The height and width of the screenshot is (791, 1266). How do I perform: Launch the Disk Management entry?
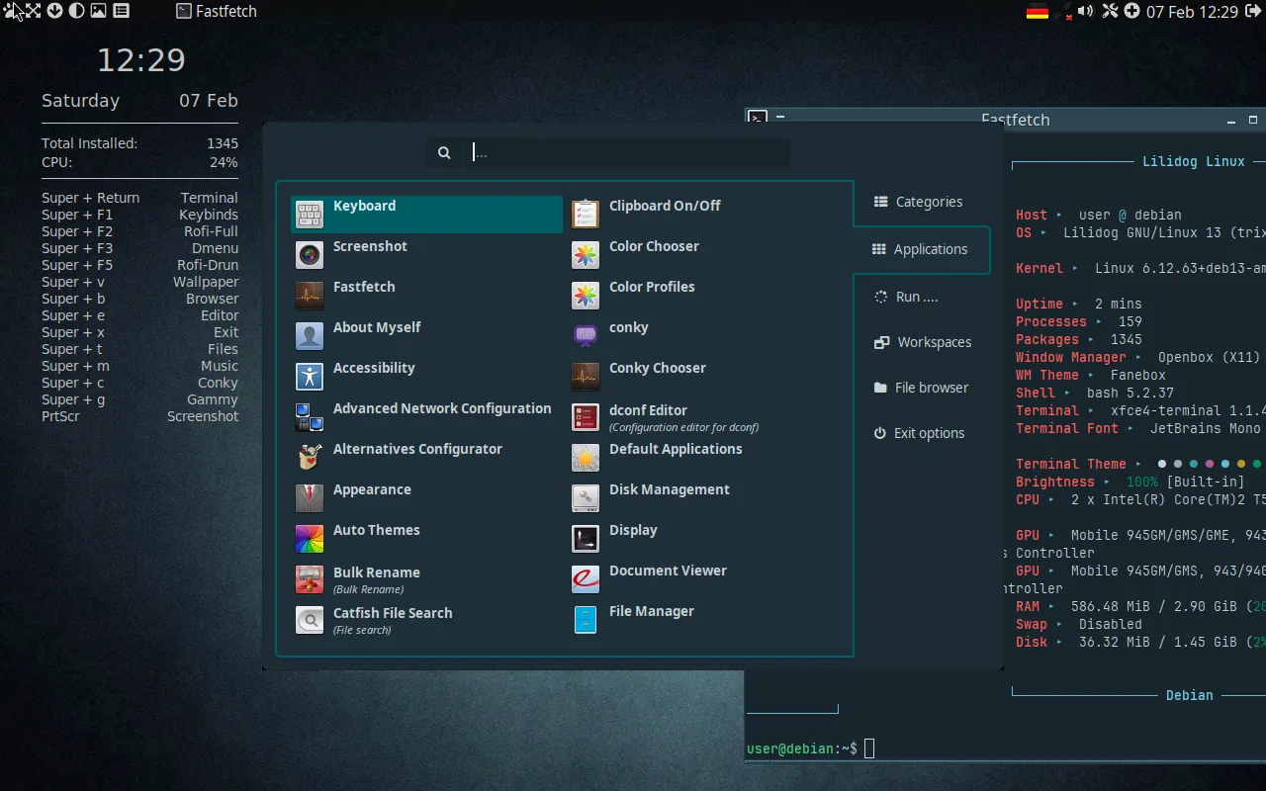coord(669,490)
